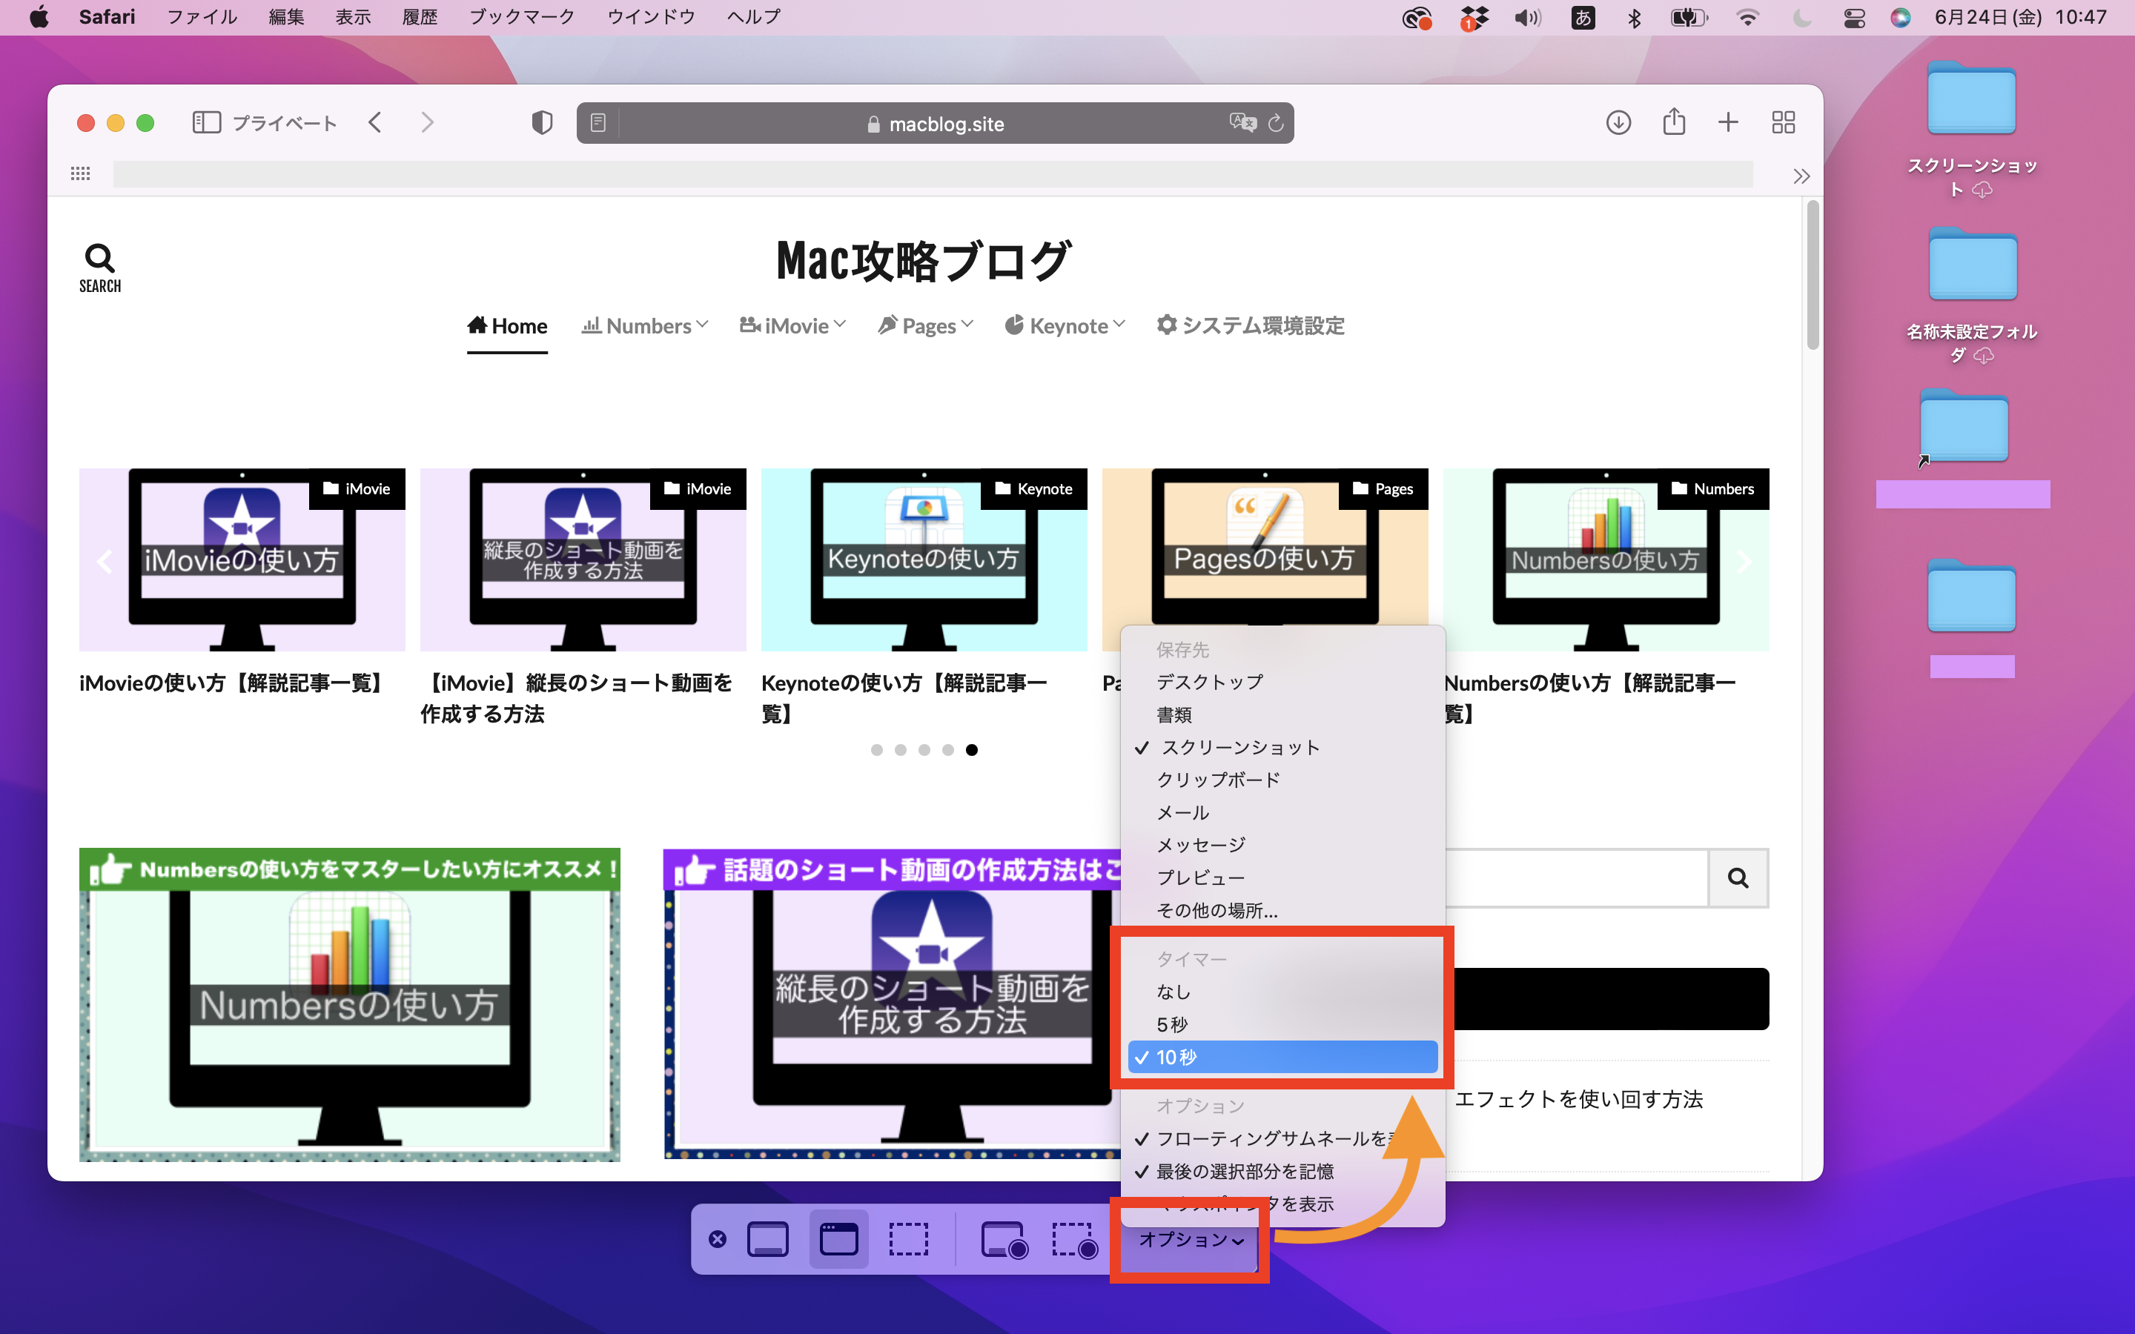Select the last carousel pagination dot
This screenshot has width=2135, height=1334.
click(971, 750)
